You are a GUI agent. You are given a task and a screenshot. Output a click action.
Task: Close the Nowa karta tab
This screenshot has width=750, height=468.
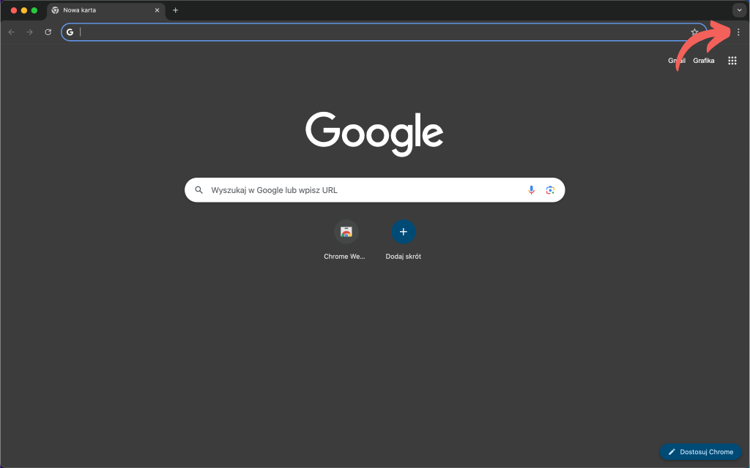pyautogui.click(x=157, y=10)
